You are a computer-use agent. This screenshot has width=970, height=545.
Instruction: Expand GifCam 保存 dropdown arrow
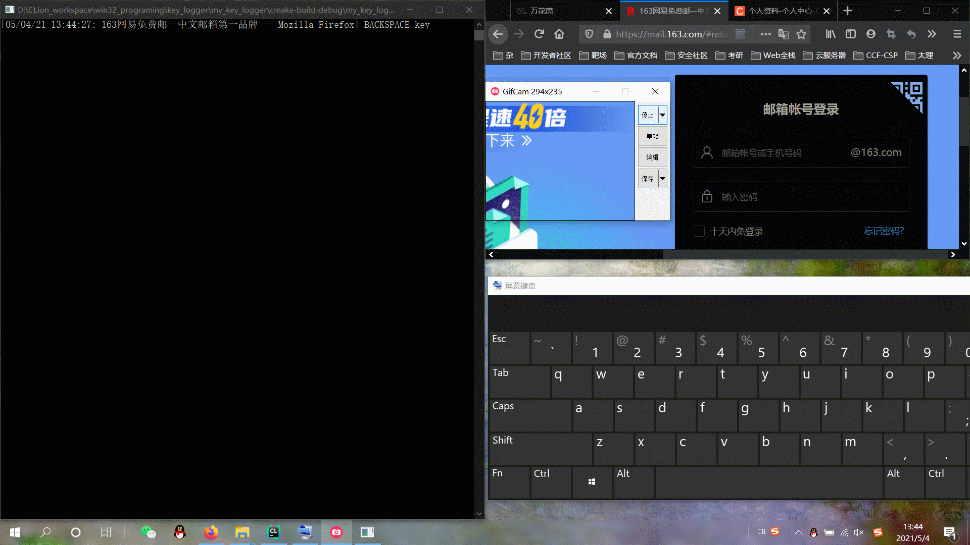tap(662, 178)
